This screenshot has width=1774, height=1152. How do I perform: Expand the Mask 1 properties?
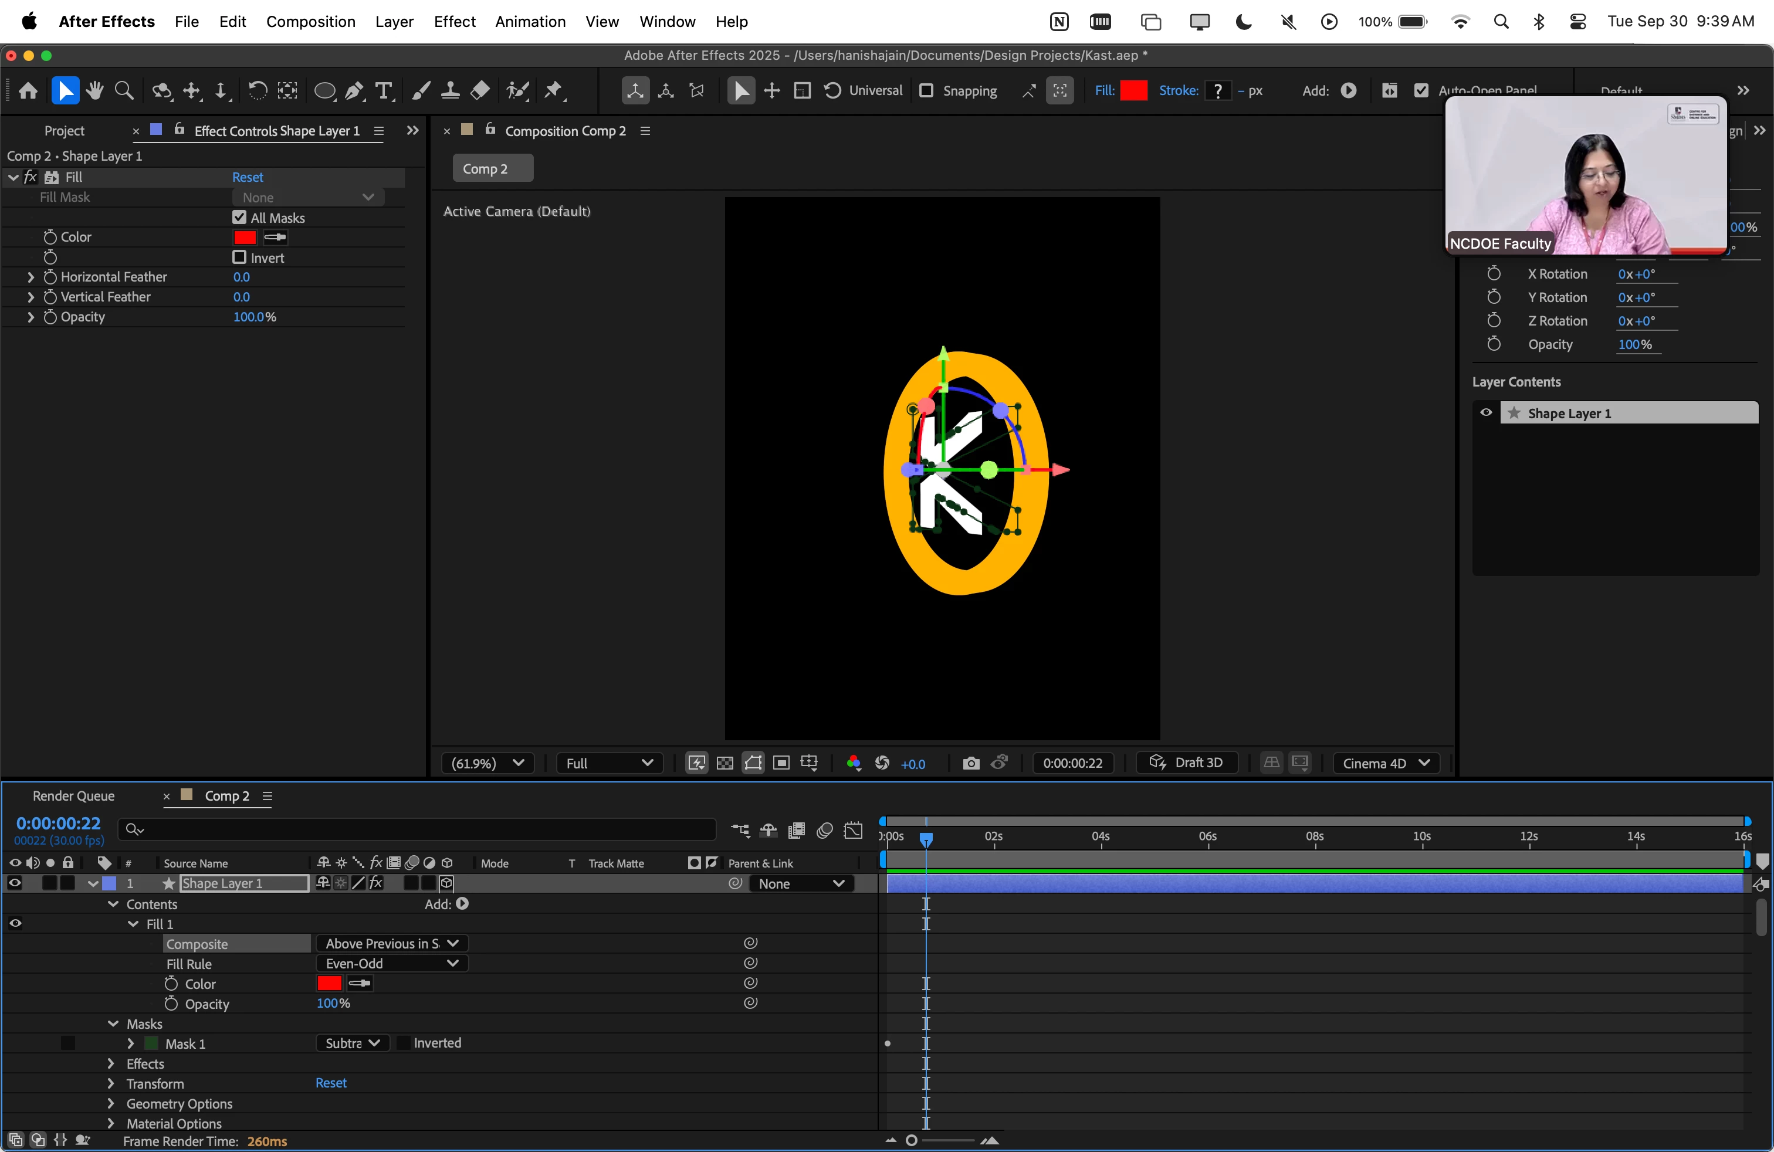tap(131, 1043)
